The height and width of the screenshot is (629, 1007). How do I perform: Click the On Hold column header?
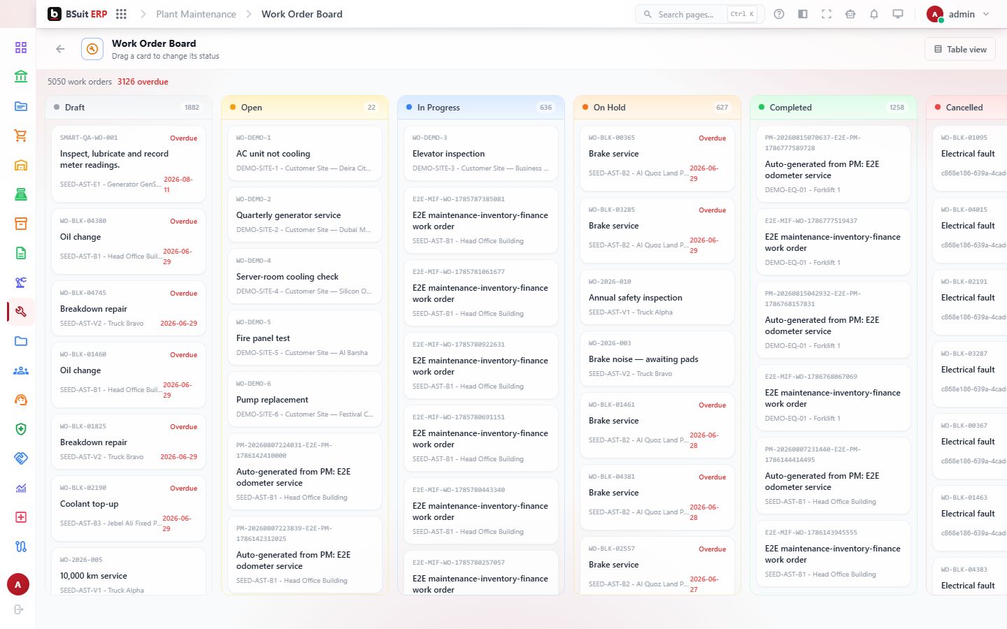(x=657, y=108)
